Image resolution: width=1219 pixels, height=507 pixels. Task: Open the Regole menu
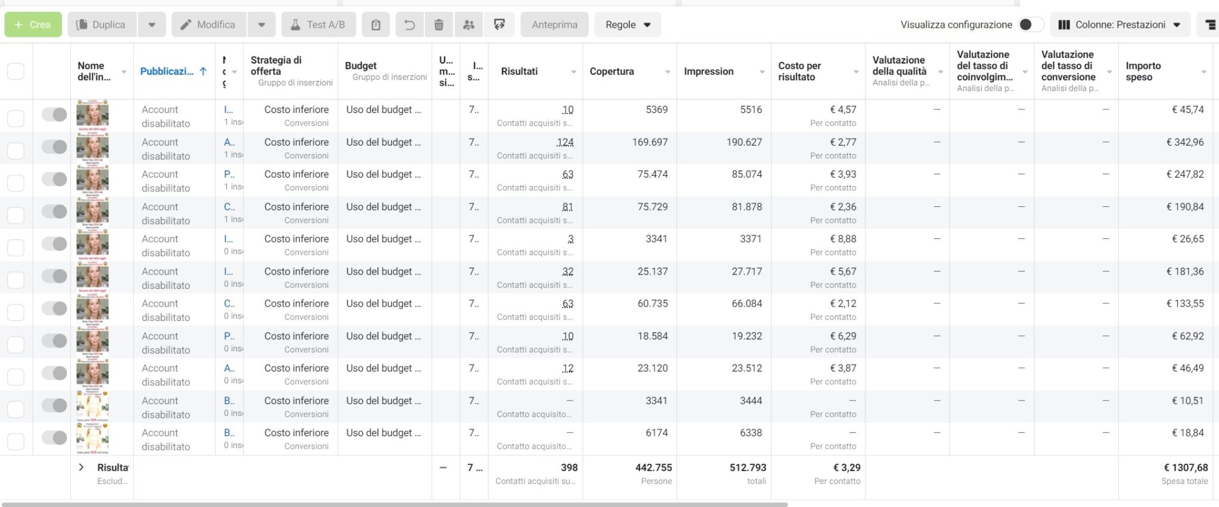coord(627,25)
